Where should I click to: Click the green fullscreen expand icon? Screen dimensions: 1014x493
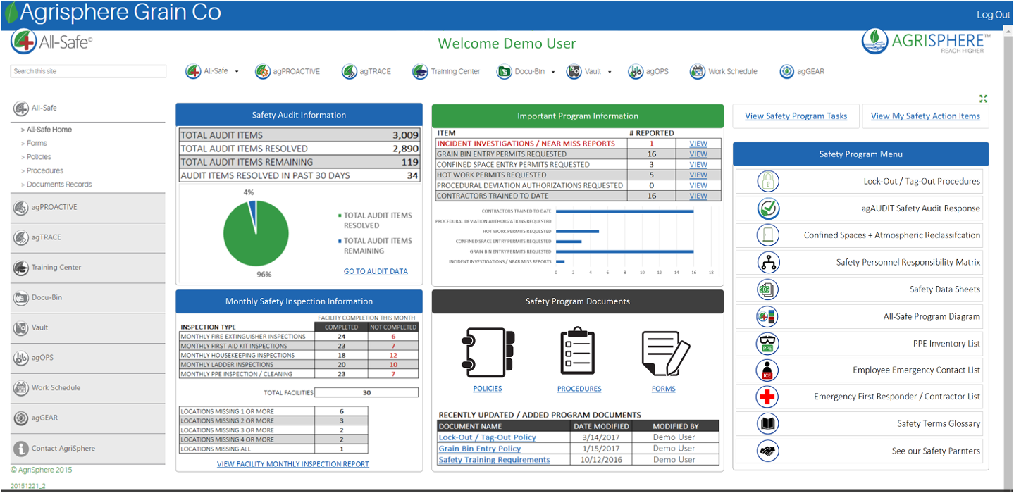[984, 99]
